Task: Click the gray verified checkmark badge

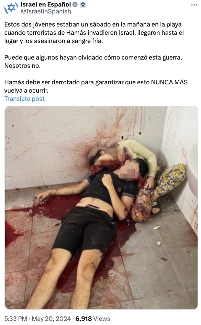Action: [x=75, y=4]
